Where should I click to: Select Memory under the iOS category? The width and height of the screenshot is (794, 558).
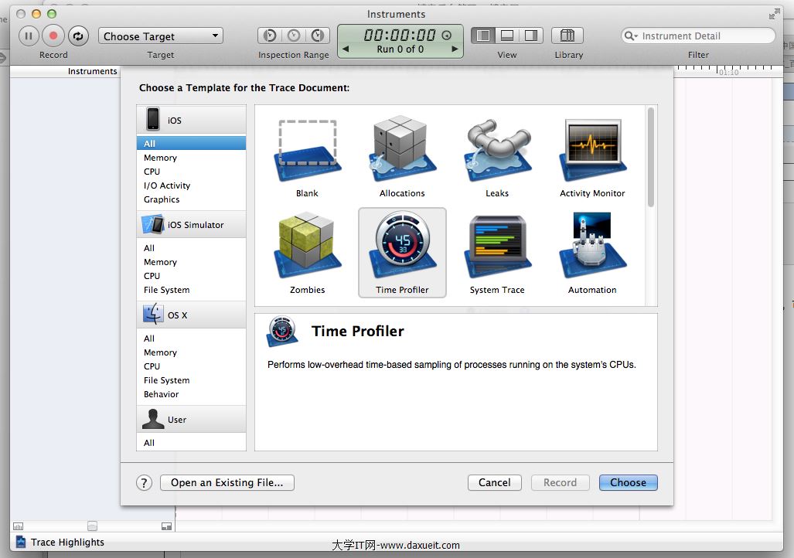pyautogui.click(x=160, y=158)
